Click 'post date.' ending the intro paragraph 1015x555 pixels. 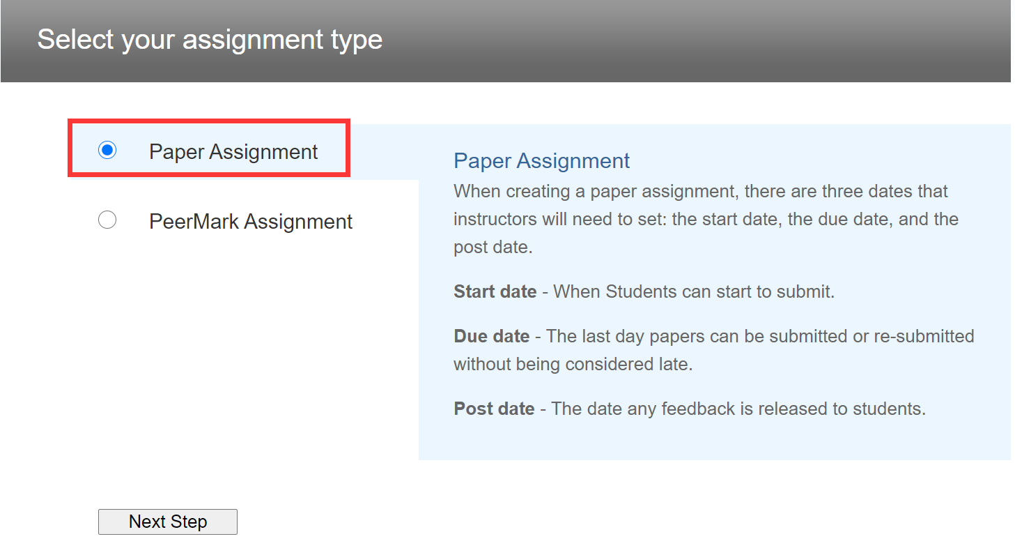click(493, 248)
